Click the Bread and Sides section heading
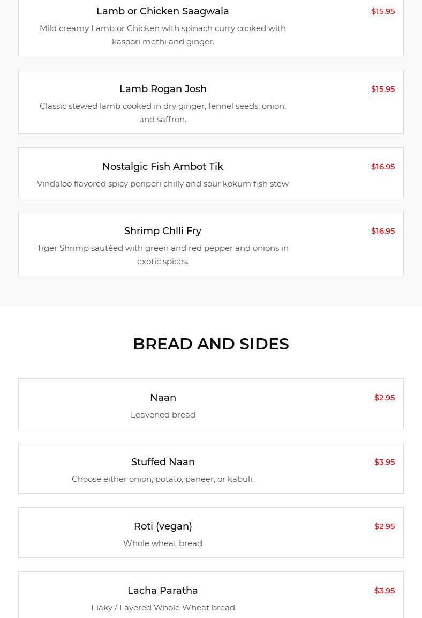422x618 pixels. click(211, 344)
